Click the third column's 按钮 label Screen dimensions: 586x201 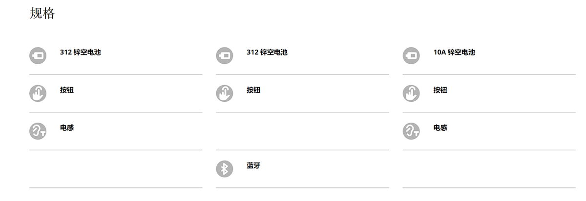tap(440, 90)
